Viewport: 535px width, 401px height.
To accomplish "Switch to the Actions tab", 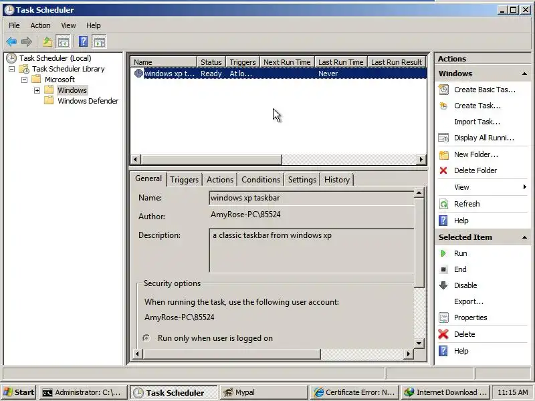I will pos(220,180).
